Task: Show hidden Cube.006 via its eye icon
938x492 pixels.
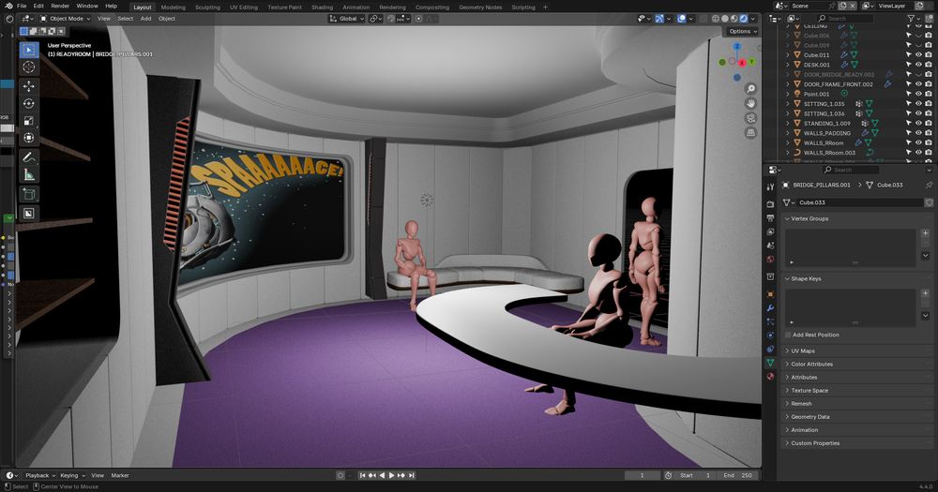Action: coord(919,36)
